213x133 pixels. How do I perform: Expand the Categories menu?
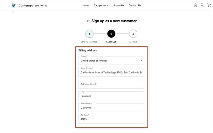[x=101, y=5]
